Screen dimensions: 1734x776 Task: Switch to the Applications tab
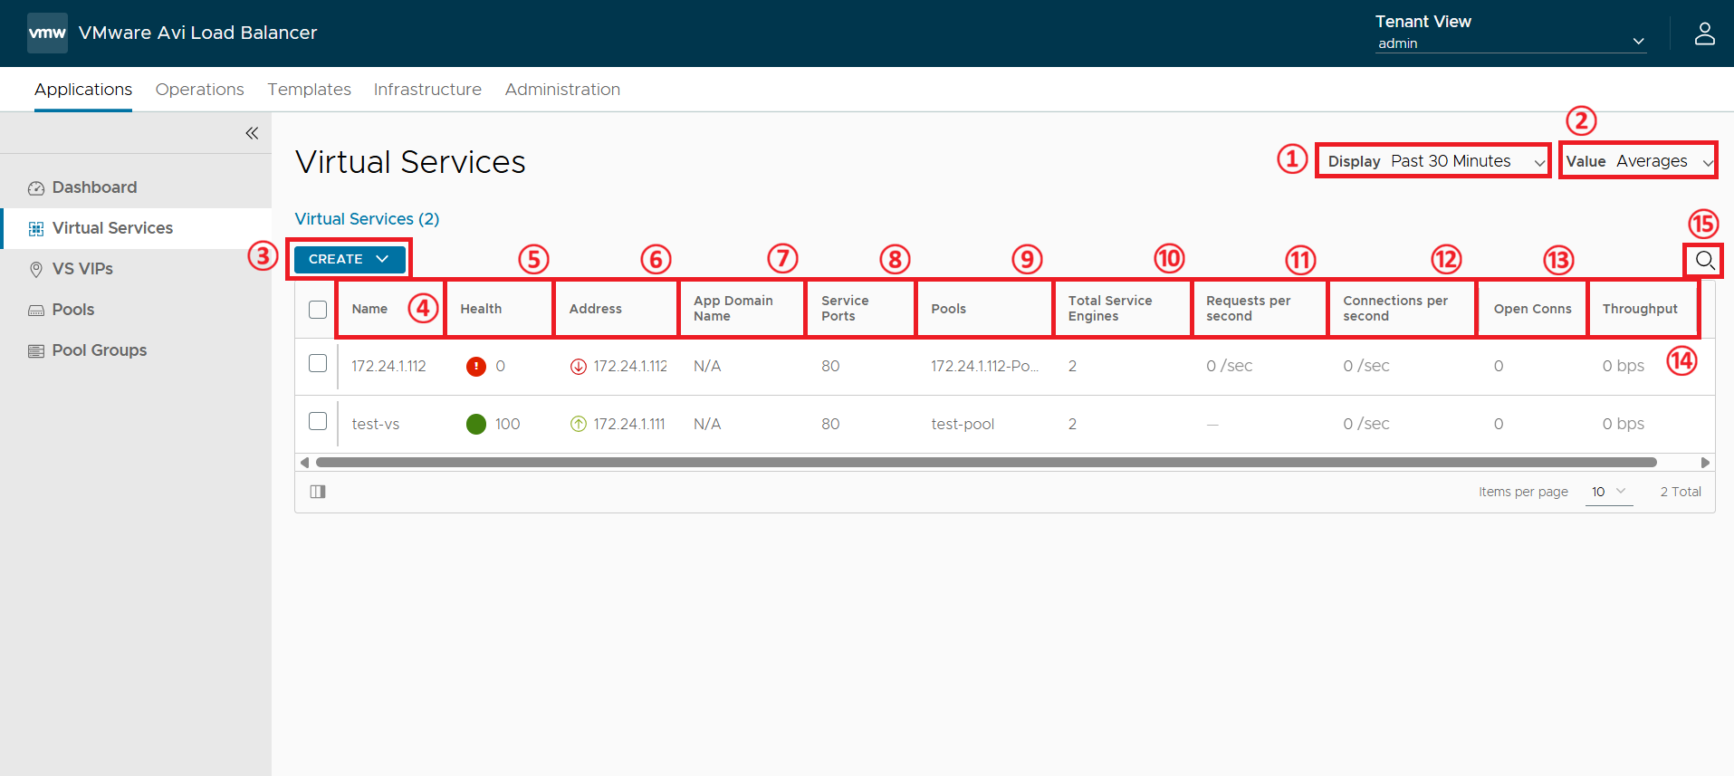coord(83,90)
